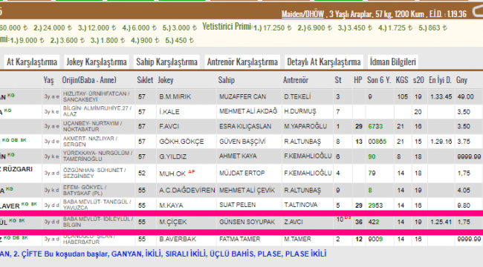Viewport: 483px width, 267px height.
Task: Click the En İyi D. column header
Action: (x=440, y=80)
